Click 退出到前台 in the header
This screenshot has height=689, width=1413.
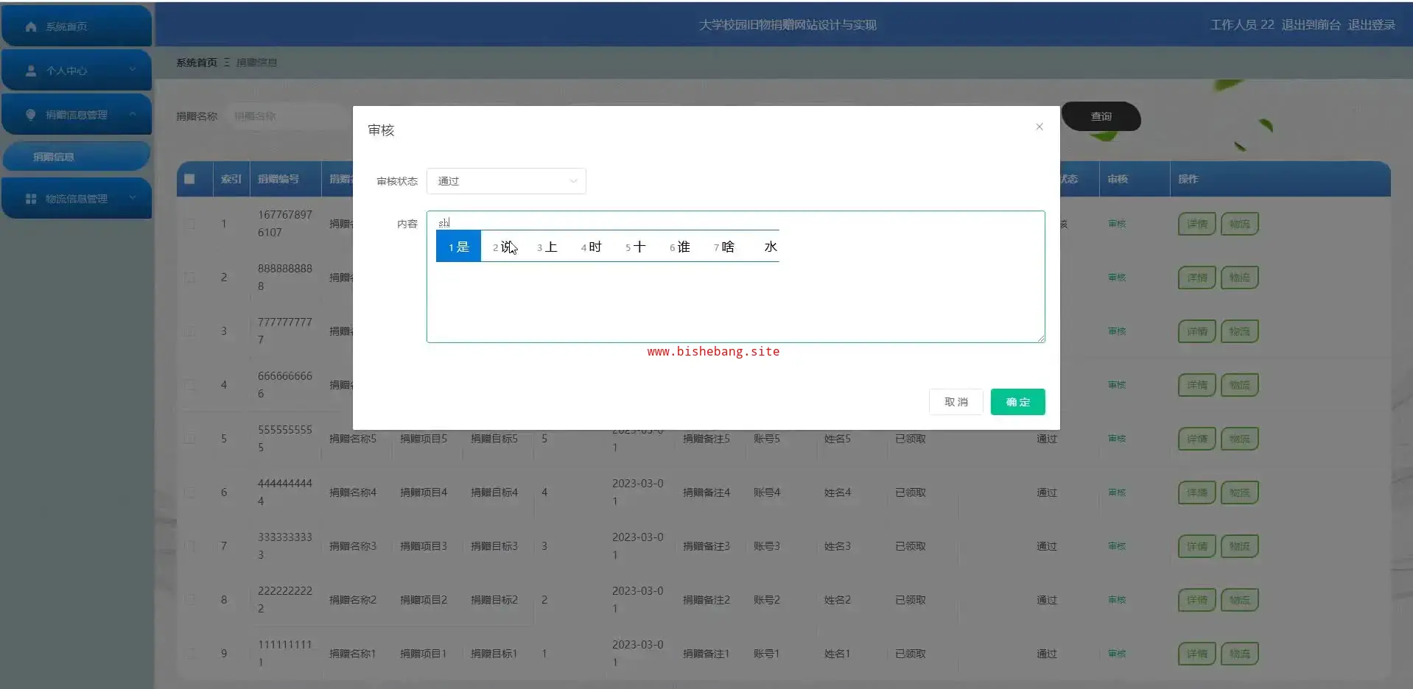coord(1311,25)
